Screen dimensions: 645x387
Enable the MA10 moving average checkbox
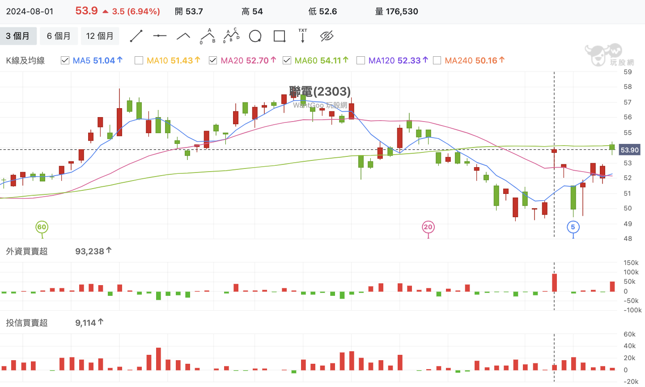139,60
